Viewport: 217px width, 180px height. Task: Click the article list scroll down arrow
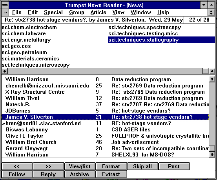click(x=212, y=155)
